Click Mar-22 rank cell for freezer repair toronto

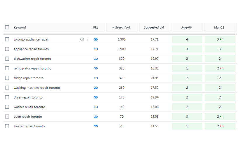pyautogui.click(x=220, y=126)
